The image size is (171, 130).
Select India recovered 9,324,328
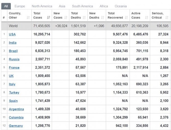120,43
